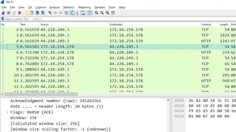Click the display filter input field
236x132 pixels.
(x=121, y=19)
